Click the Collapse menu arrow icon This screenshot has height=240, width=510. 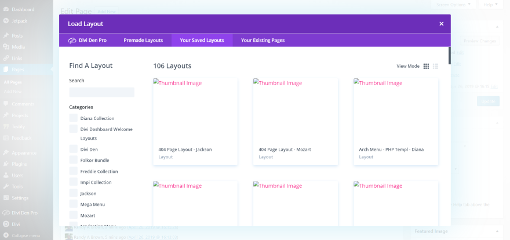(x=6, y=235)
